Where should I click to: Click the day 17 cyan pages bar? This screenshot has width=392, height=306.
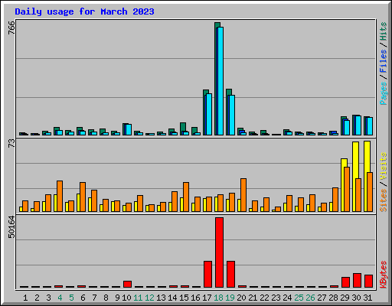(x=209, y=114)
